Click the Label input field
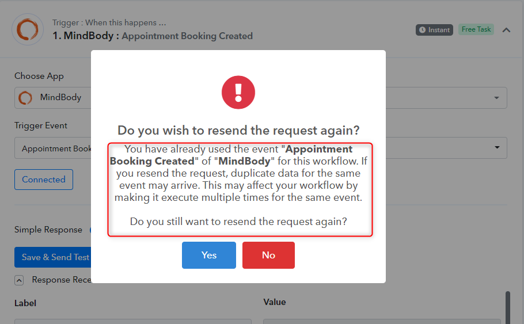This screenshot has height=324, width=524. coord(132,321)
